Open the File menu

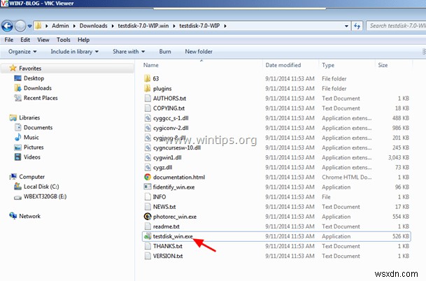click(x=8, y=40)
